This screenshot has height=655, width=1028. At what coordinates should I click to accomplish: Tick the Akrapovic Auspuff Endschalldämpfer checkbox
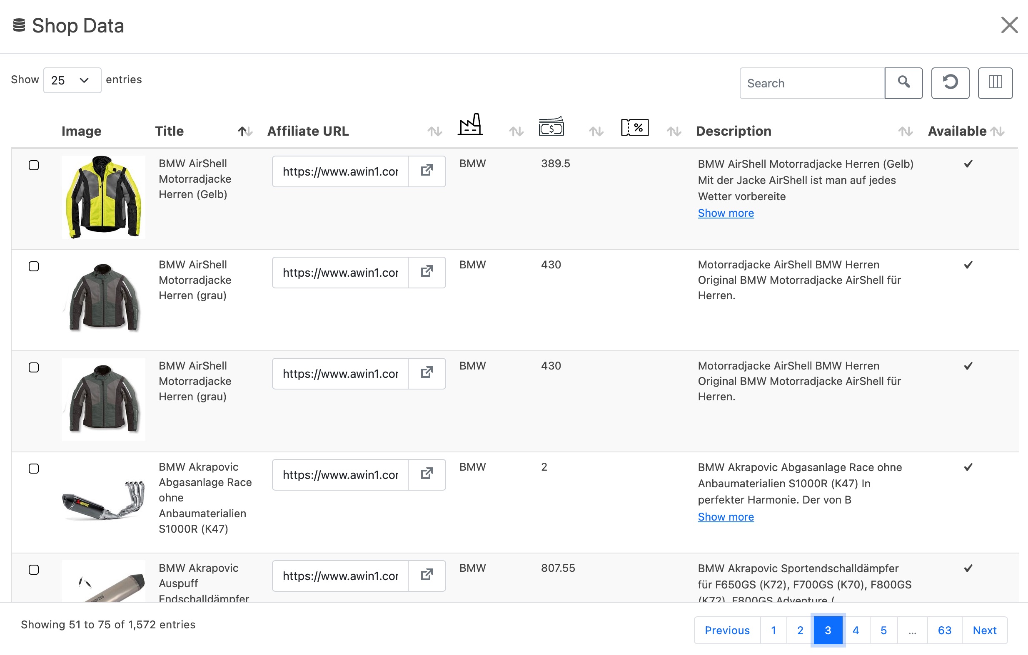point(34,569)
